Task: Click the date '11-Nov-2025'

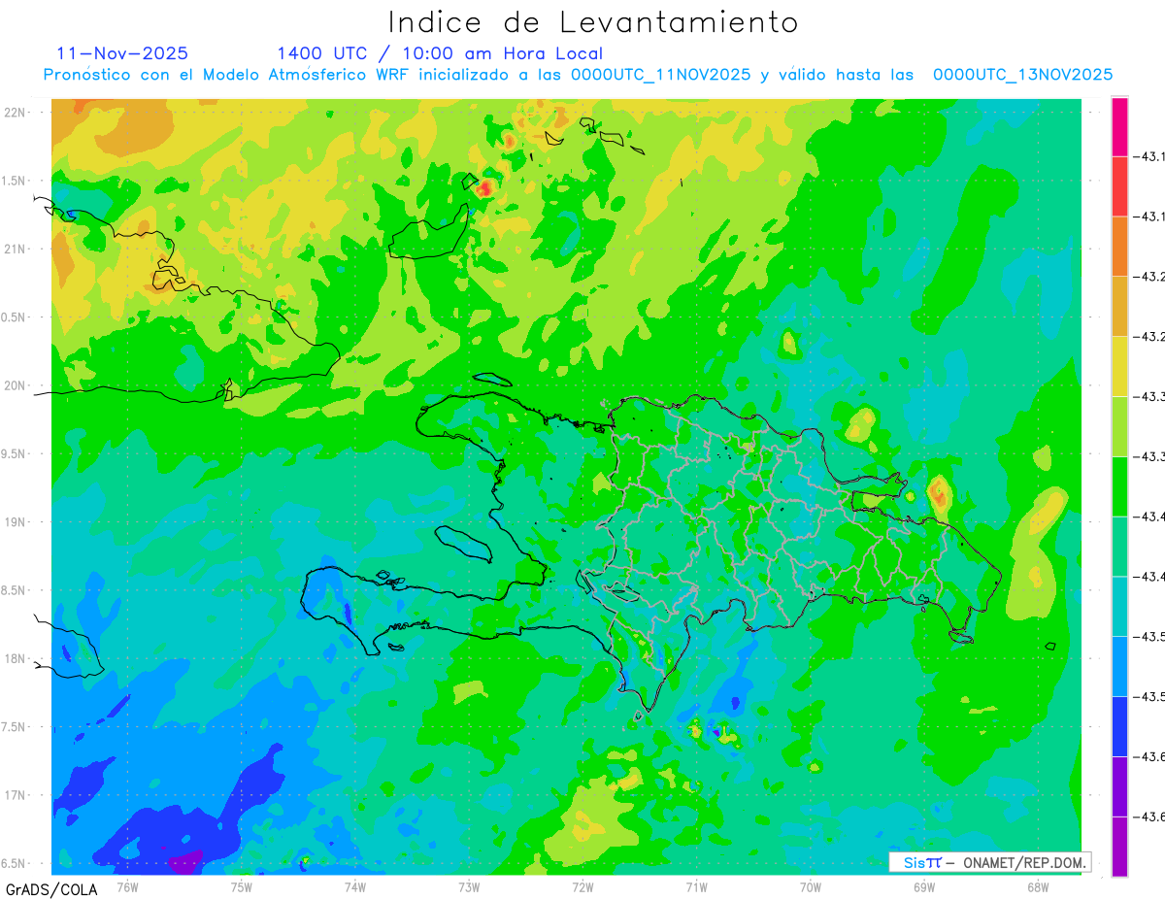Action: [123, 53]
